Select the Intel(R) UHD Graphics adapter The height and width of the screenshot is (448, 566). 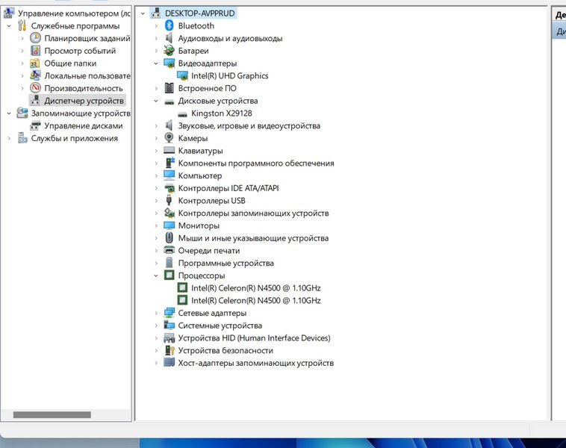(x=229, y=76)
